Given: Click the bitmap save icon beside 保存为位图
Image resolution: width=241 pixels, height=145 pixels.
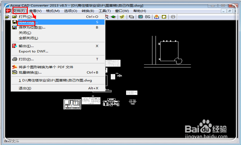Looking at the screenshot, I should point(15,27).
